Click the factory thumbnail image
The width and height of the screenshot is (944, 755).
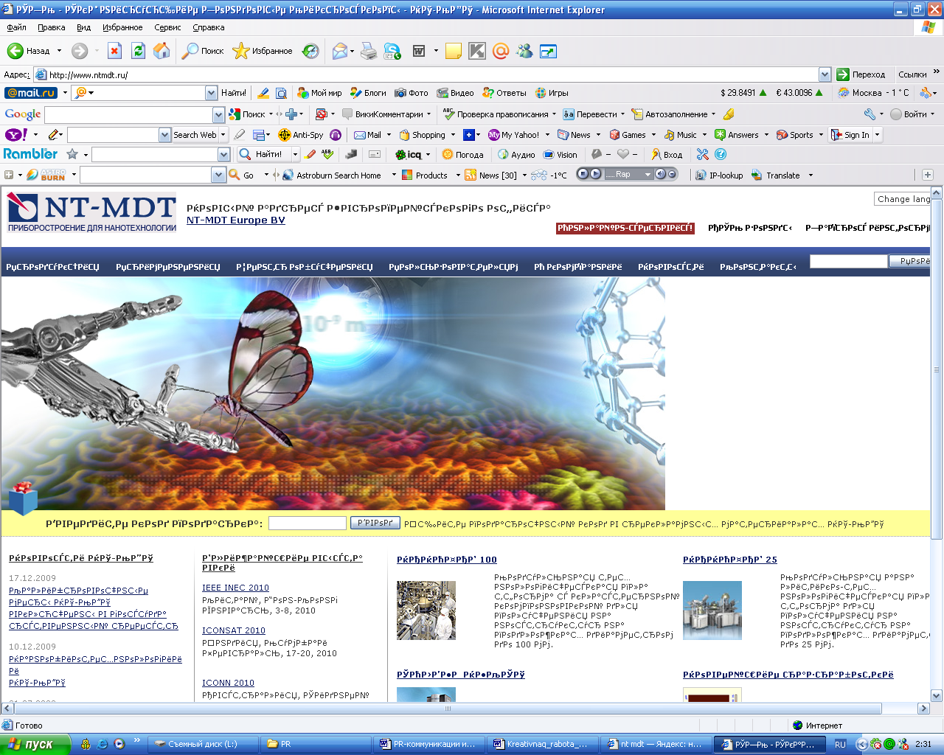point(426,610)
